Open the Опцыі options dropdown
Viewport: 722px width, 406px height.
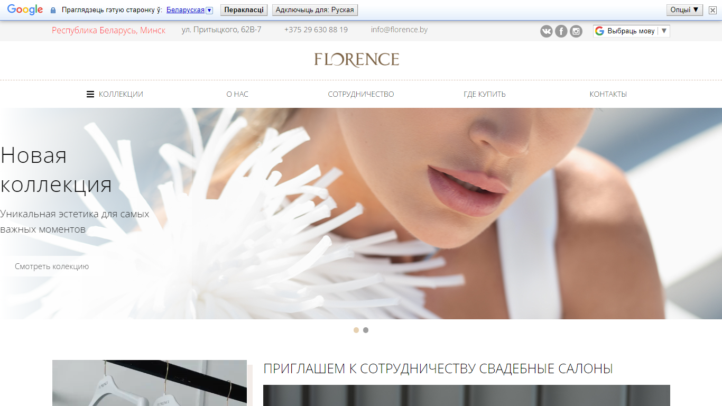pyautogui.click(x=684, y=10)
